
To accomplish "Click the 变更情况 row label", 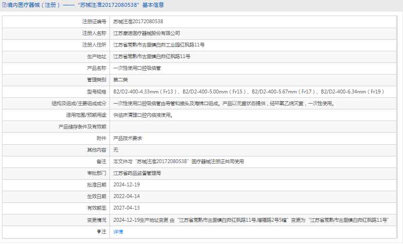I will pos(97,220).
